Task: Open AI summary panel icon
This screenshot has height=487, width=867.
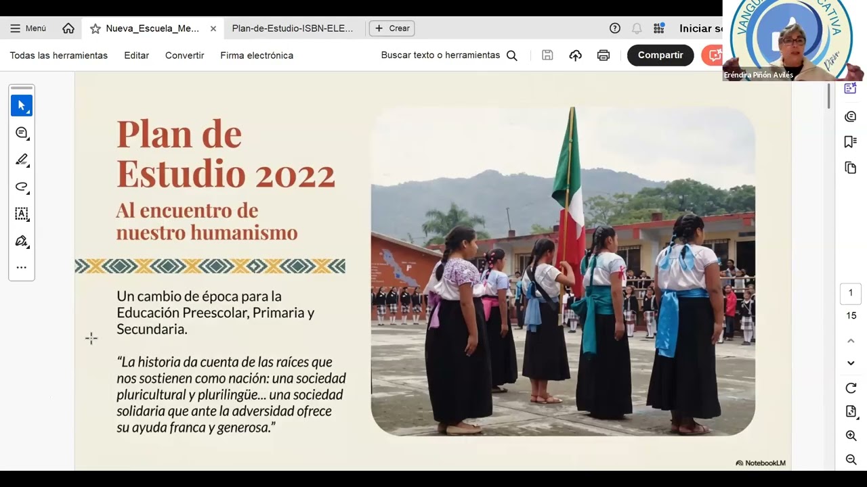Action: pos(851,89)
